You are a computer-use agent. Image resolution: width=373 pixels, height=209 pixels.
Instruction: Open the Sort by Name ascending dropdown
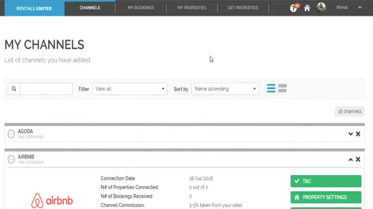[x=225, y=89]
